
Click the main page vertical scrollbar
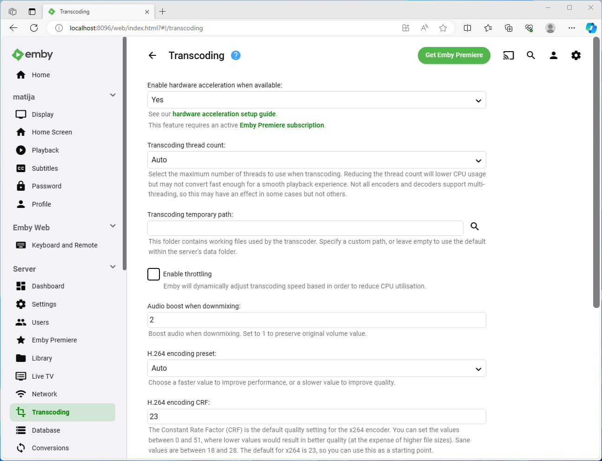[x=596, y=172]
